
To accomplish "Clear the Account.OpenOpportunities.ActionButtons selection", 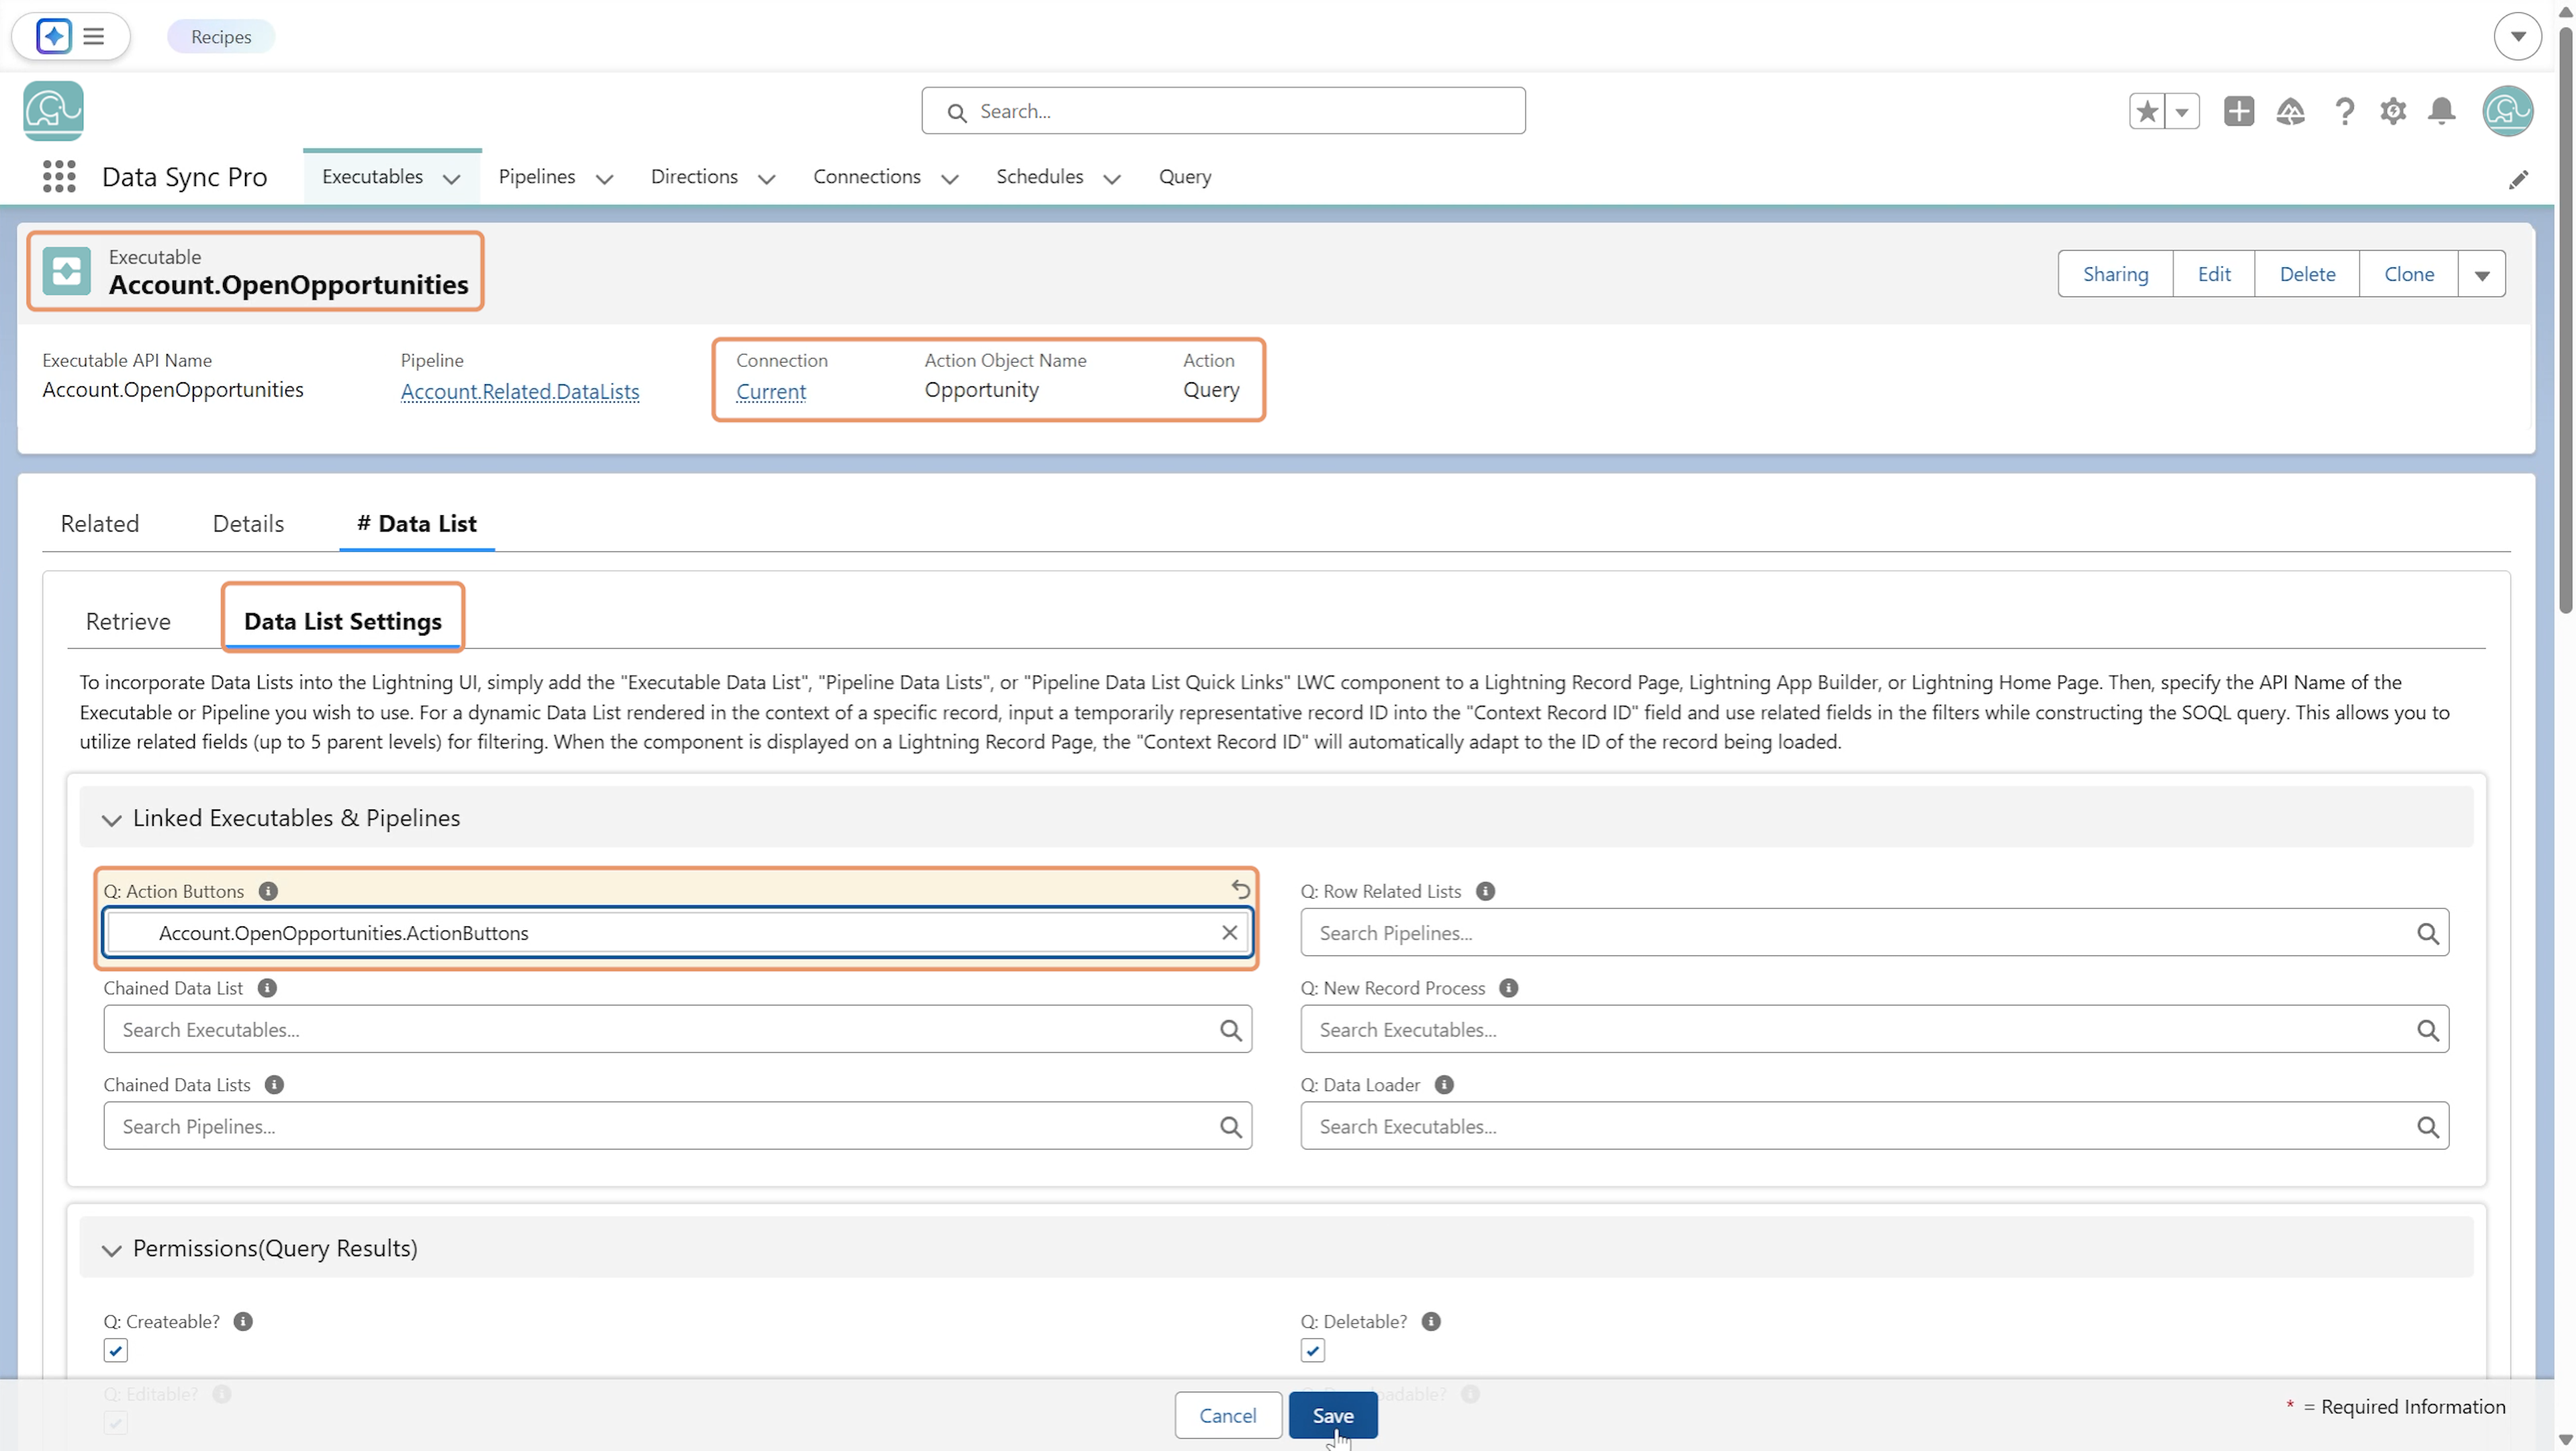I will pos(1229,932).
